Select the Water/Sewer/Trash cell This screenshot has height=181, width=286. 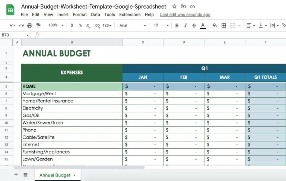pyautogui.click(x=71, y=123)
